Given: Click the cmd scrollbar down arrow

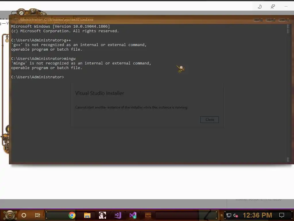Looking at the screenshot, I should [288, 159].
